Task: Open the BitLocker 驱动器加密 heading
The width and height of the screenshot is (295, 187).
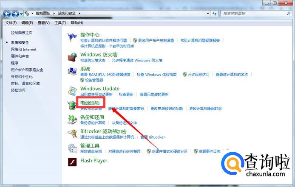Action: (x=103, y=131)
